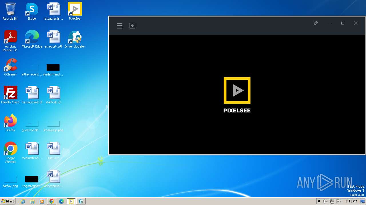Minimize the PixelSee window
The width and height of the screenshot is (366, 205).
(330, 23)
